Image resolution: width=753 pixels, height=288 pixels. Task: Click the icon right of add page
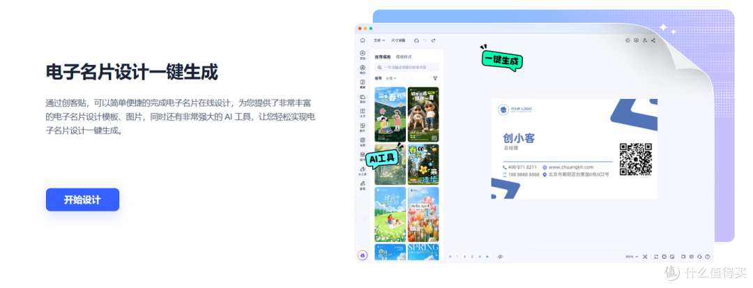click(x=501, y=257)
